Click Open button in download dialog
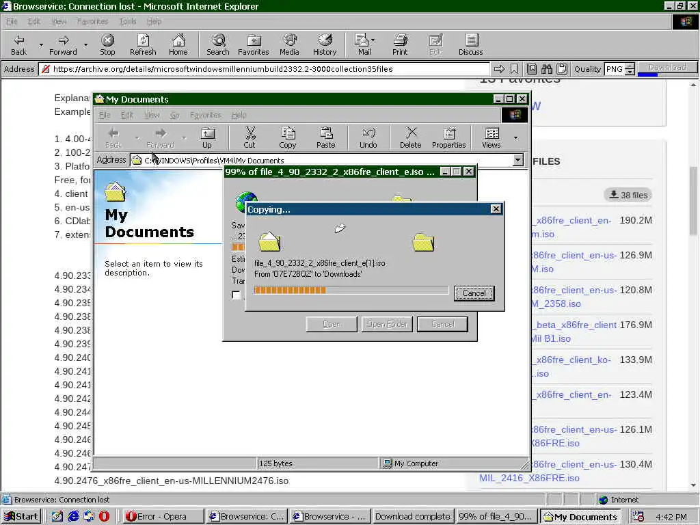700x525 pixels. pyautogui.click(x=332, y=324)
